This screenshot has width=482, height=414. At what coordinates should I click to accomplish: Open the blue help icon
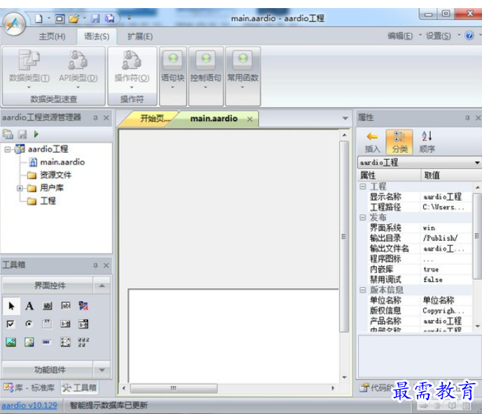469,36
